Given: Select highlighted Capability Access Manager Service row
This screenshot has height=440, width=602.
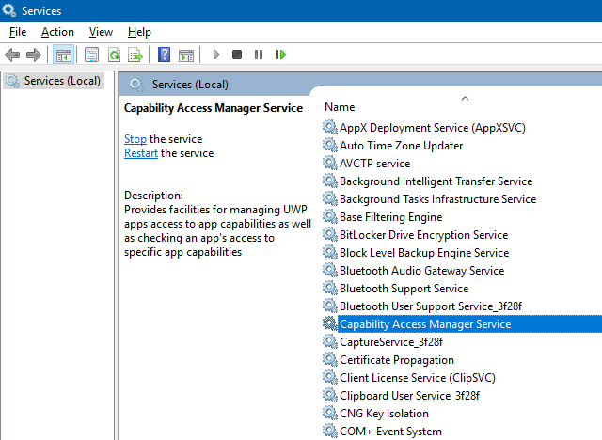Looking at the screenshot, I should pos(469,324).
